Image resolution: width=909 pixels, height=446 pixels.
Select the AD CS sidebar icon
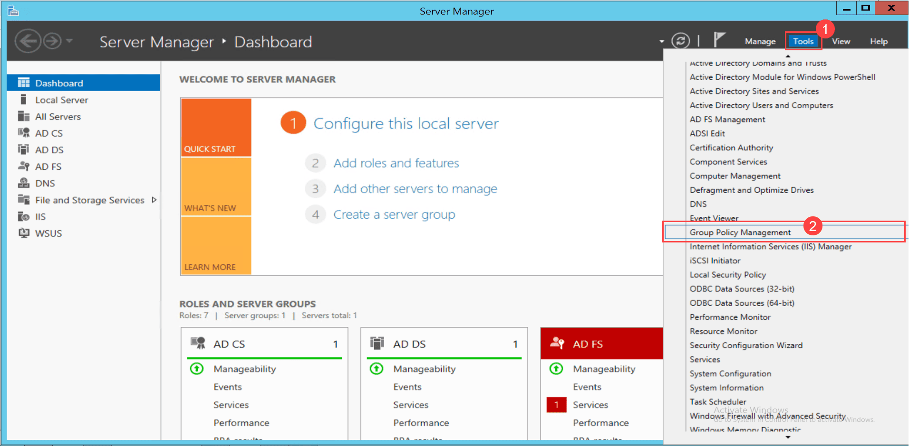pyautogui.click(x=23, y=133)
